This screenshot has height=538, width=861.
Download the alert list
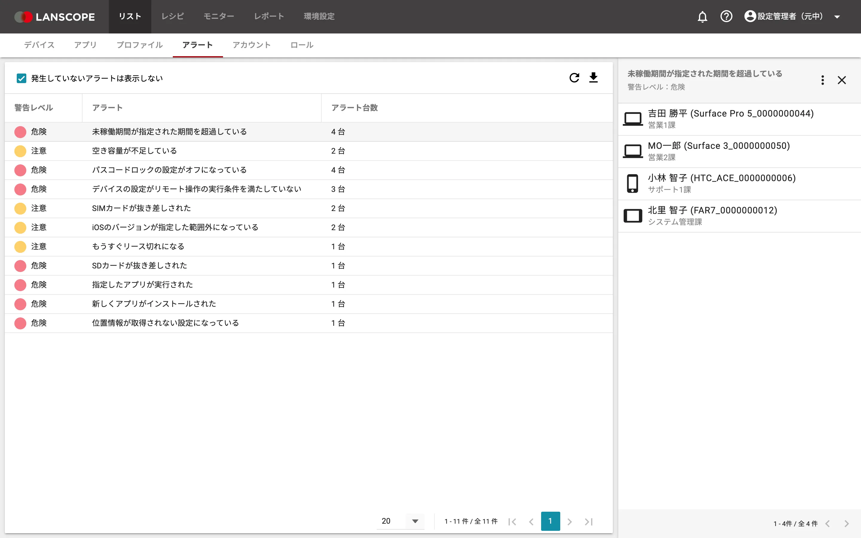coord(593,78)
